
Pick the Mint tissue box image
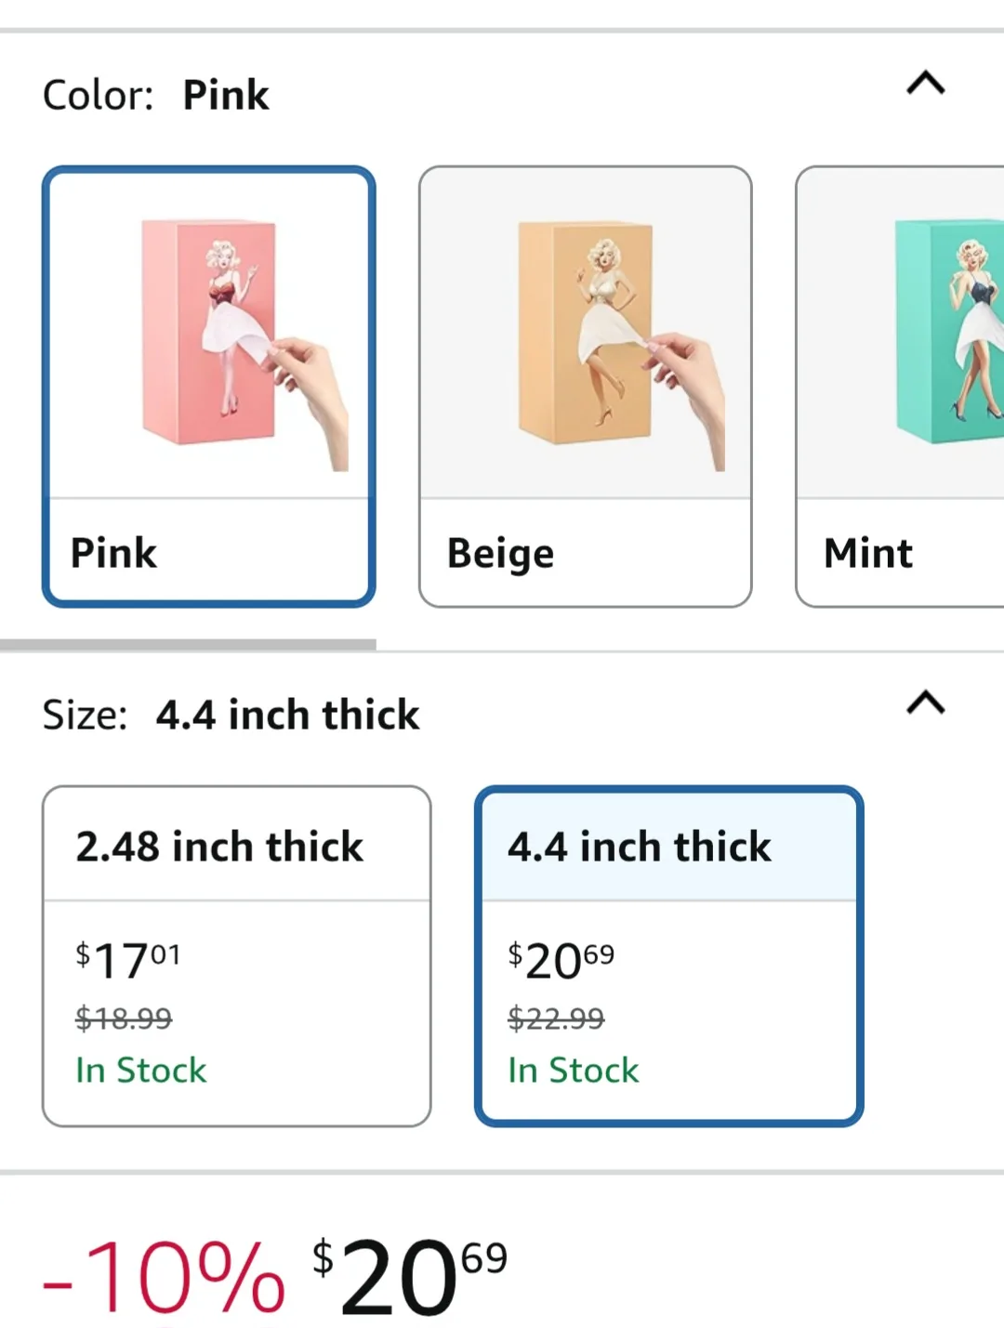(930, 335)
